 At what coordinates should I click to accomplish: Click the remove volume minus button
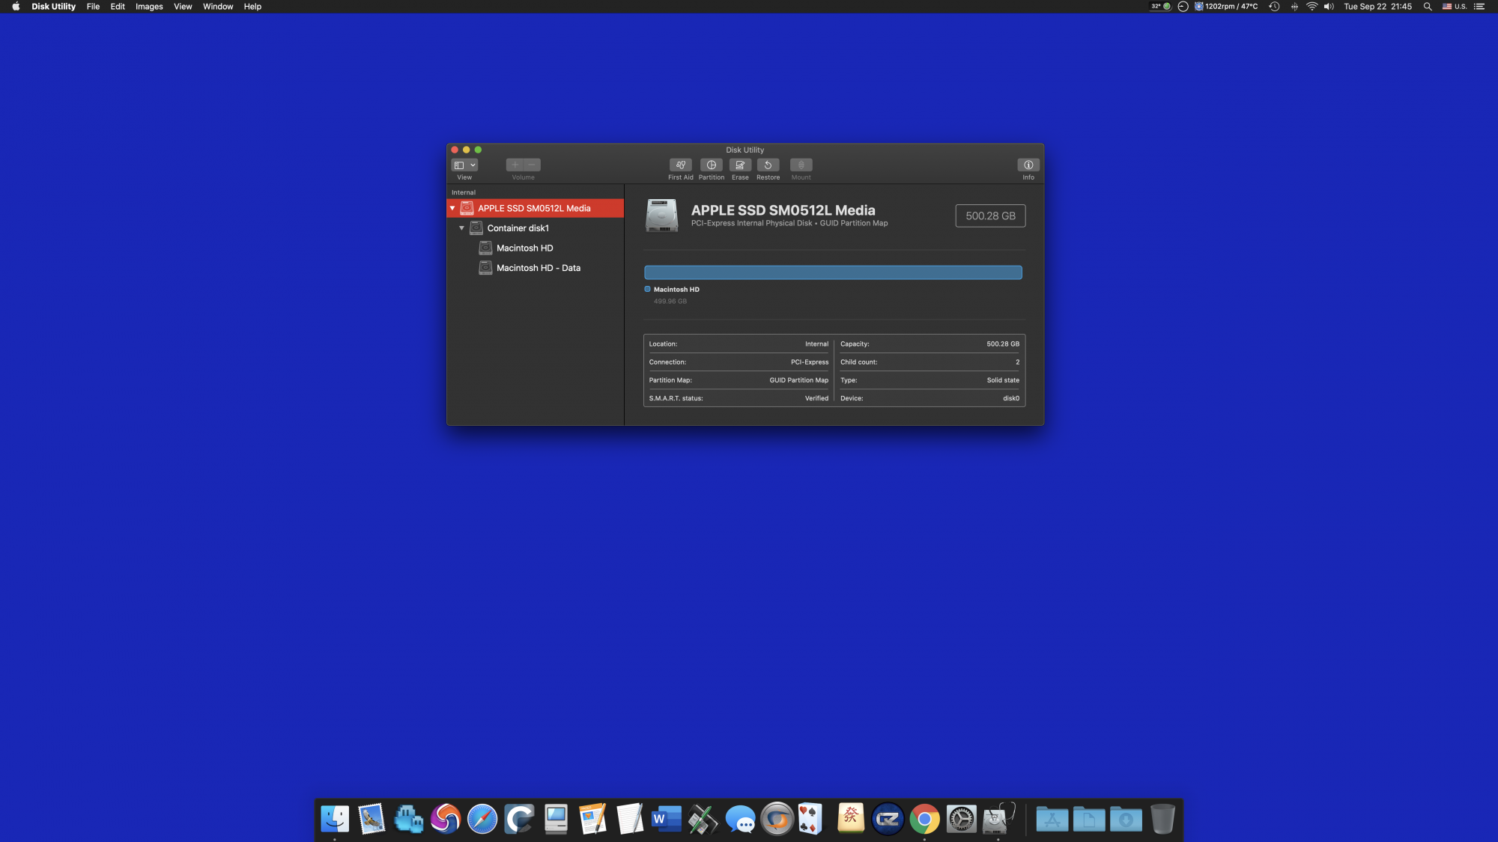[532, 165]
